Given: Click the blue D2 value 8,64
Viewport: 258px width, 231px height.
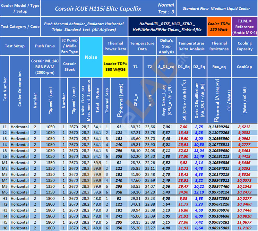Looking at the screenshot, I should point(199,228).
